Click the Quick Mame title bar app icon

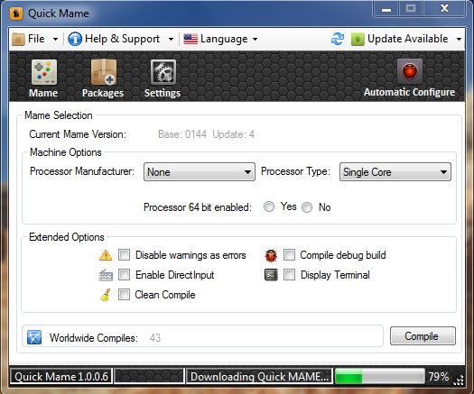tap(16, 14)
